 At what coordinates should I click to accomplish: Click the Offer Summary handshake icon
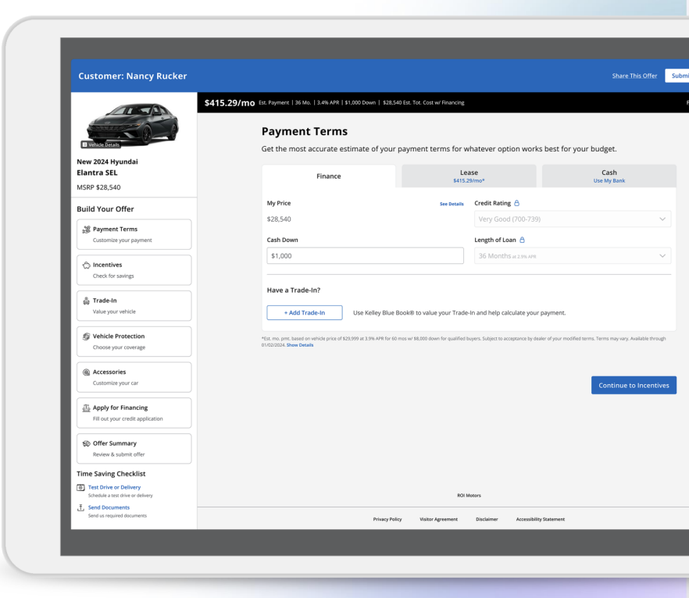[86, 443]
